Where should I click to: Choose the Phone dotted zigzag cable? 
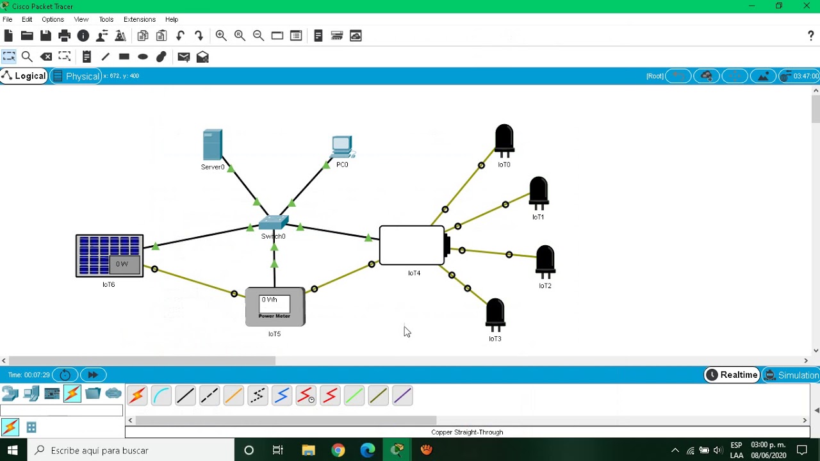tap(258, 396)
